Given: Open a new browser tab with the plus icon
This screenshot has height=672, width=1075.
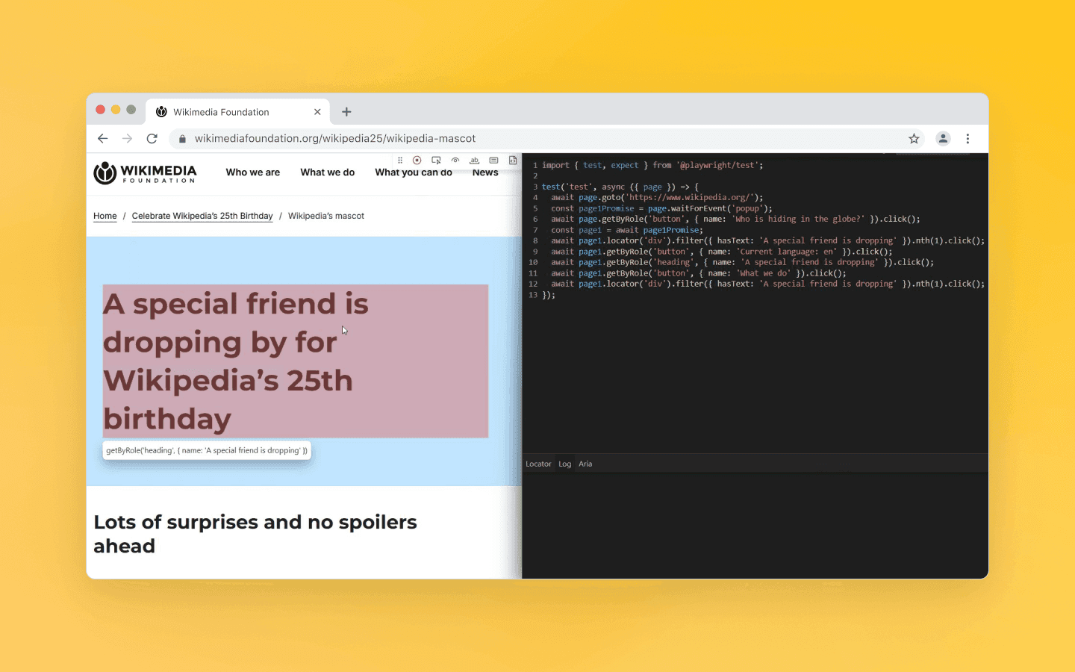Looking at the screenshot, I should (346, 111).
